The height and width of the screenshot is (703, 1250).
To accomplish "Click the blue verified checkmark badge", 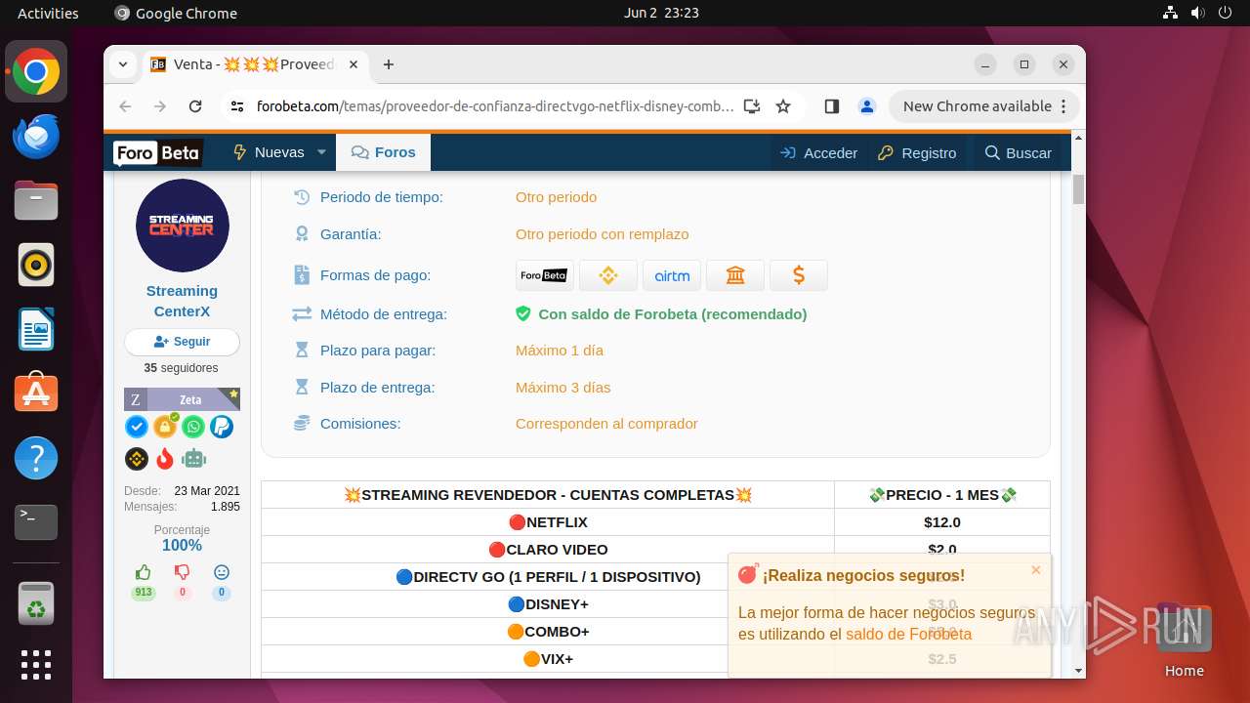I will click(x=137, y=427).
